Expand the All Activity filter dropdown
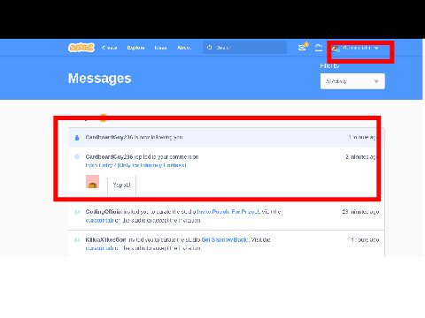 (x=352, y=81)
